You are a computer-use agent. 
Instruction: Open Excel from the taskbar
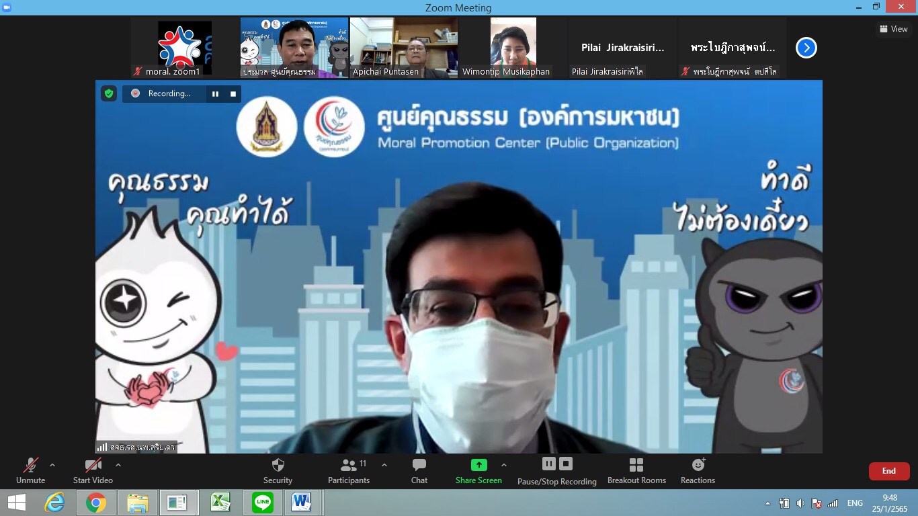(x=220, y=503)
